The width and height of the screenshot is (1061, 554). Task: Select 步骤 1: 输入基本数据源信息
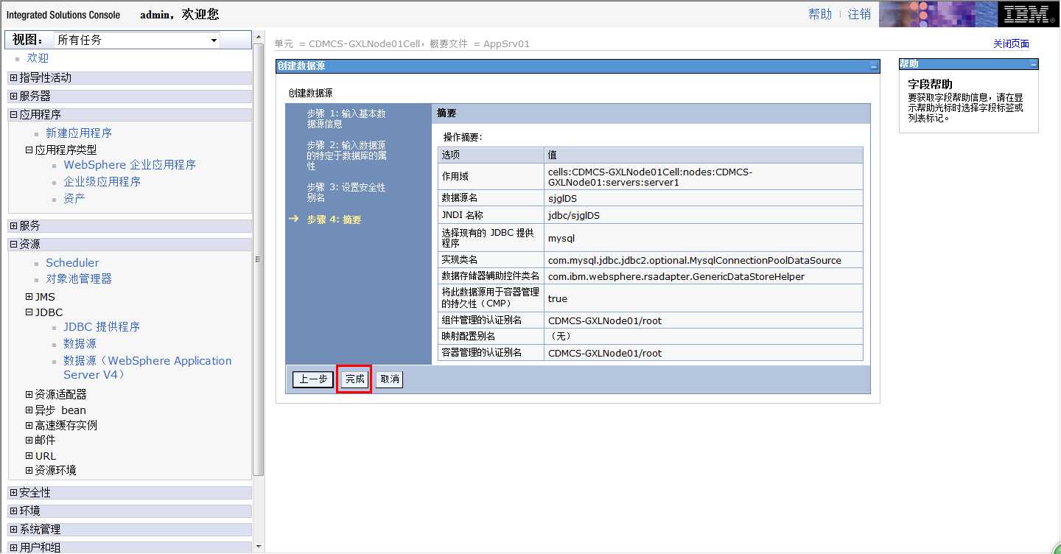[x=346, y=119]
